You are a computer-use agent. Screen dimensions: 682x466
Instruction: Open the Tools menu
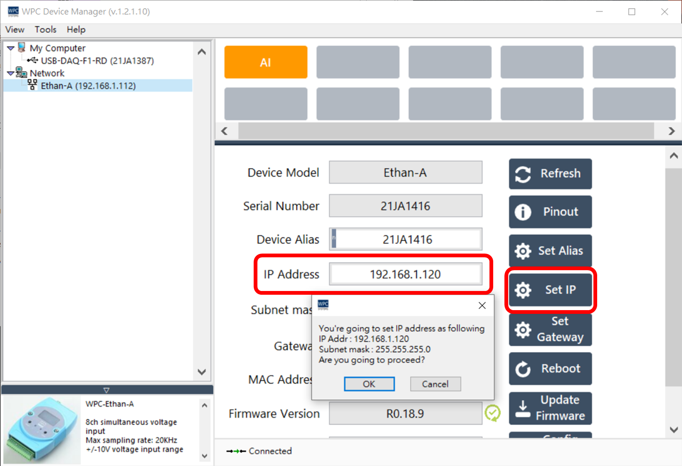[45, 30]
